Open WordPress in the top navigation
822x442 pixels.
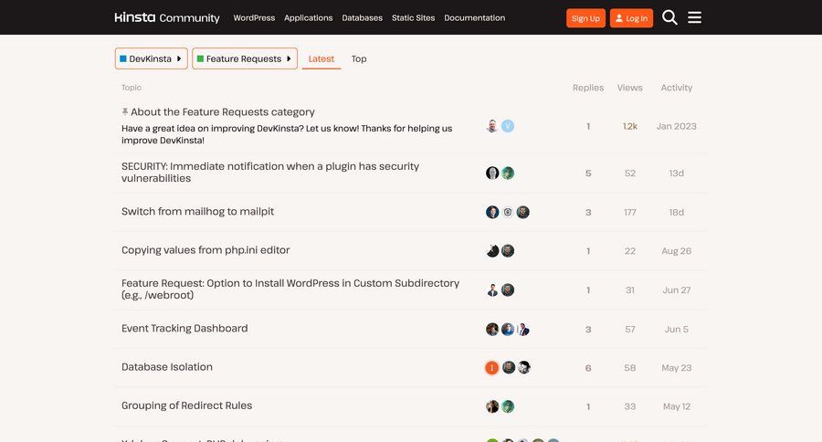click(x=254, y=18)
